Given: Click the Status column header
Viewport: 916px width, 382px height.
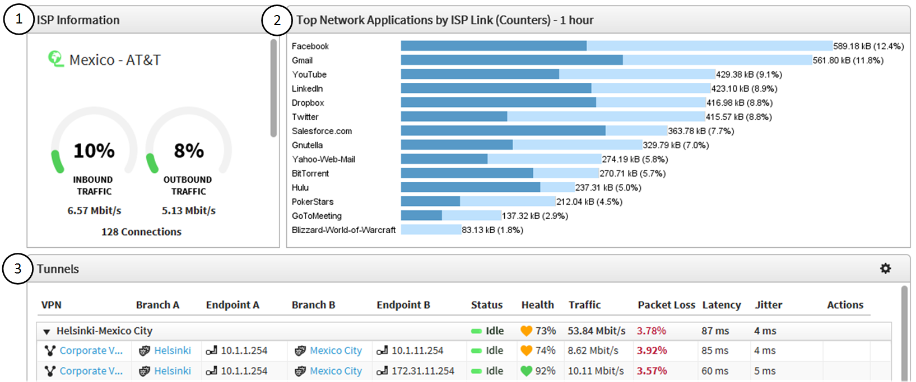Looking at the screenshot, I should pos(487,305).
